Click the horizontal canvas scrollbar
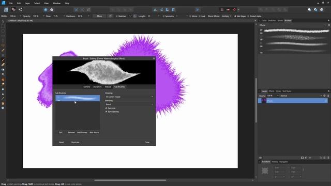Image resolution: width=331 pixels, height=186 pixels. coord(130,180)
